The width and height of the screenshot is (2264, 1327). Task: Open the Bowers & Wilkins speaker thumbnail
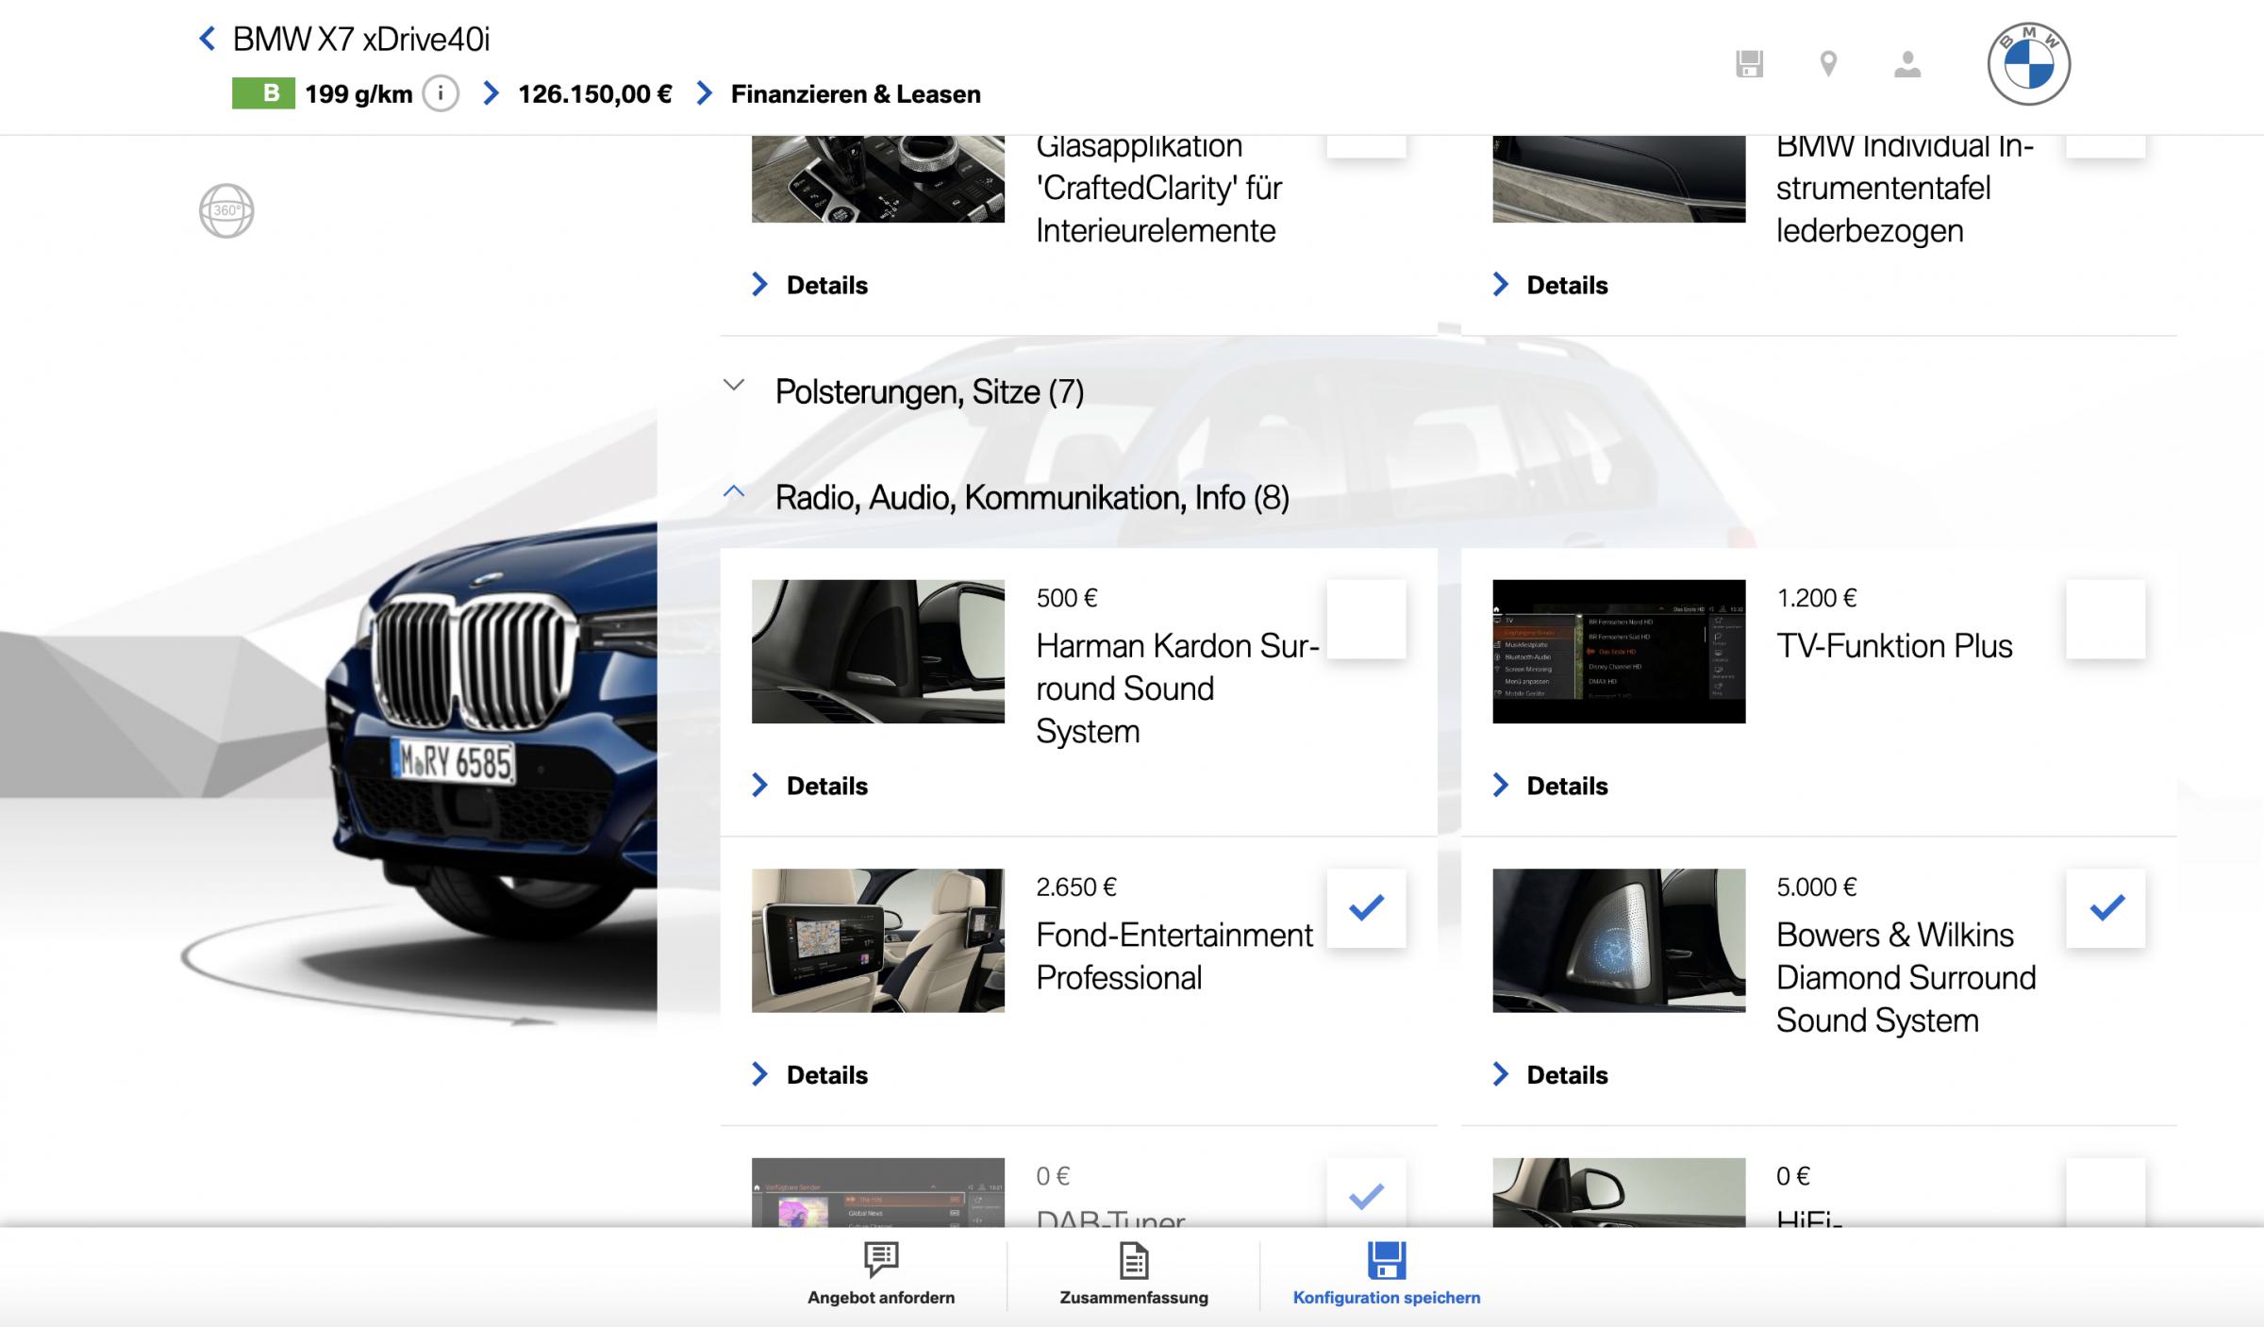[1619, 940]
